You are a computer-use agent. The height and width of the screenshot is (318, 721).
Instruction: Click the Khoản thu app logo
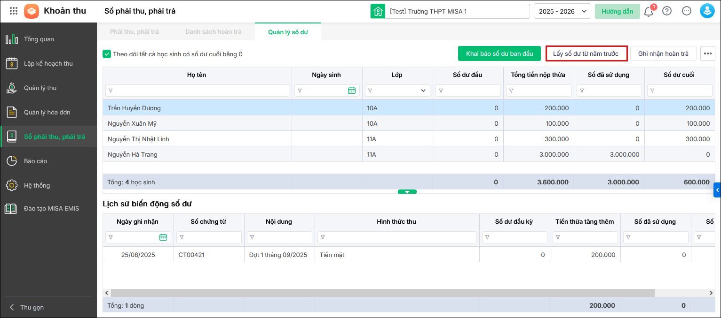(32, 11)
